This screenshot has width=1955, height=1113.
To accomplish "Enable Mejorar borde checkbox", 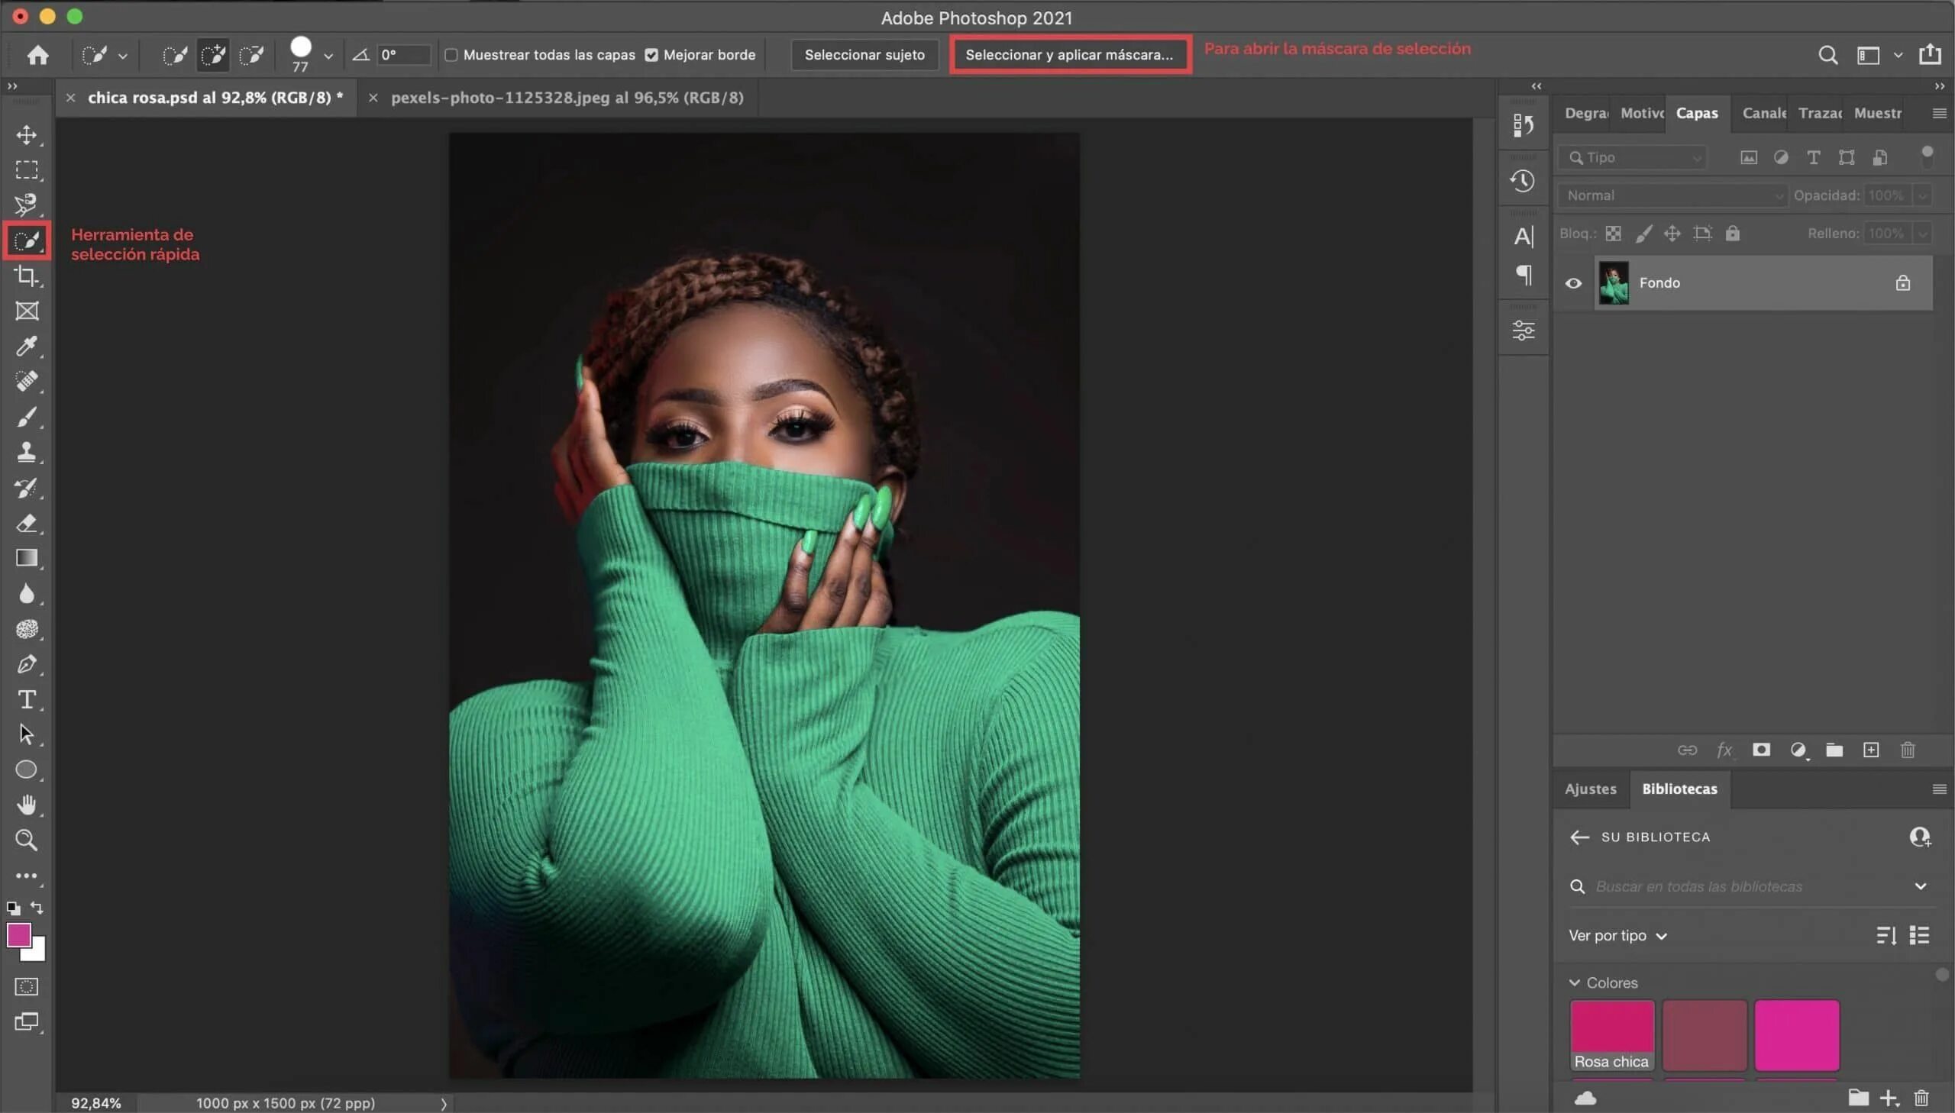I will (653, 55).
